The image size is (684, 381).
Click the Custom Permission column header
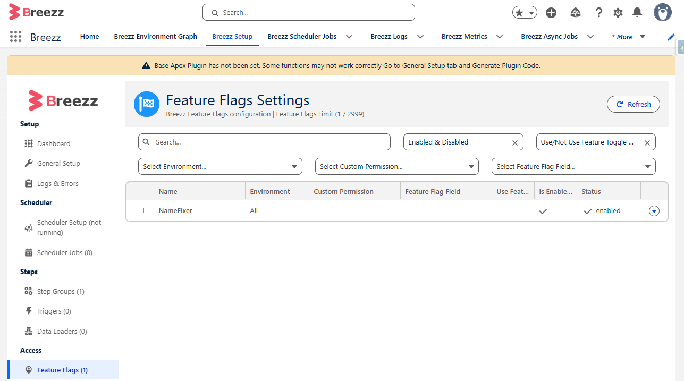point(354,191)
